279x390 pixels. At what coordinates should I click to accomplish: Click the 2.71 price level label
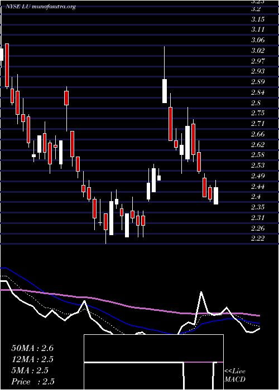tap(258, 124)
